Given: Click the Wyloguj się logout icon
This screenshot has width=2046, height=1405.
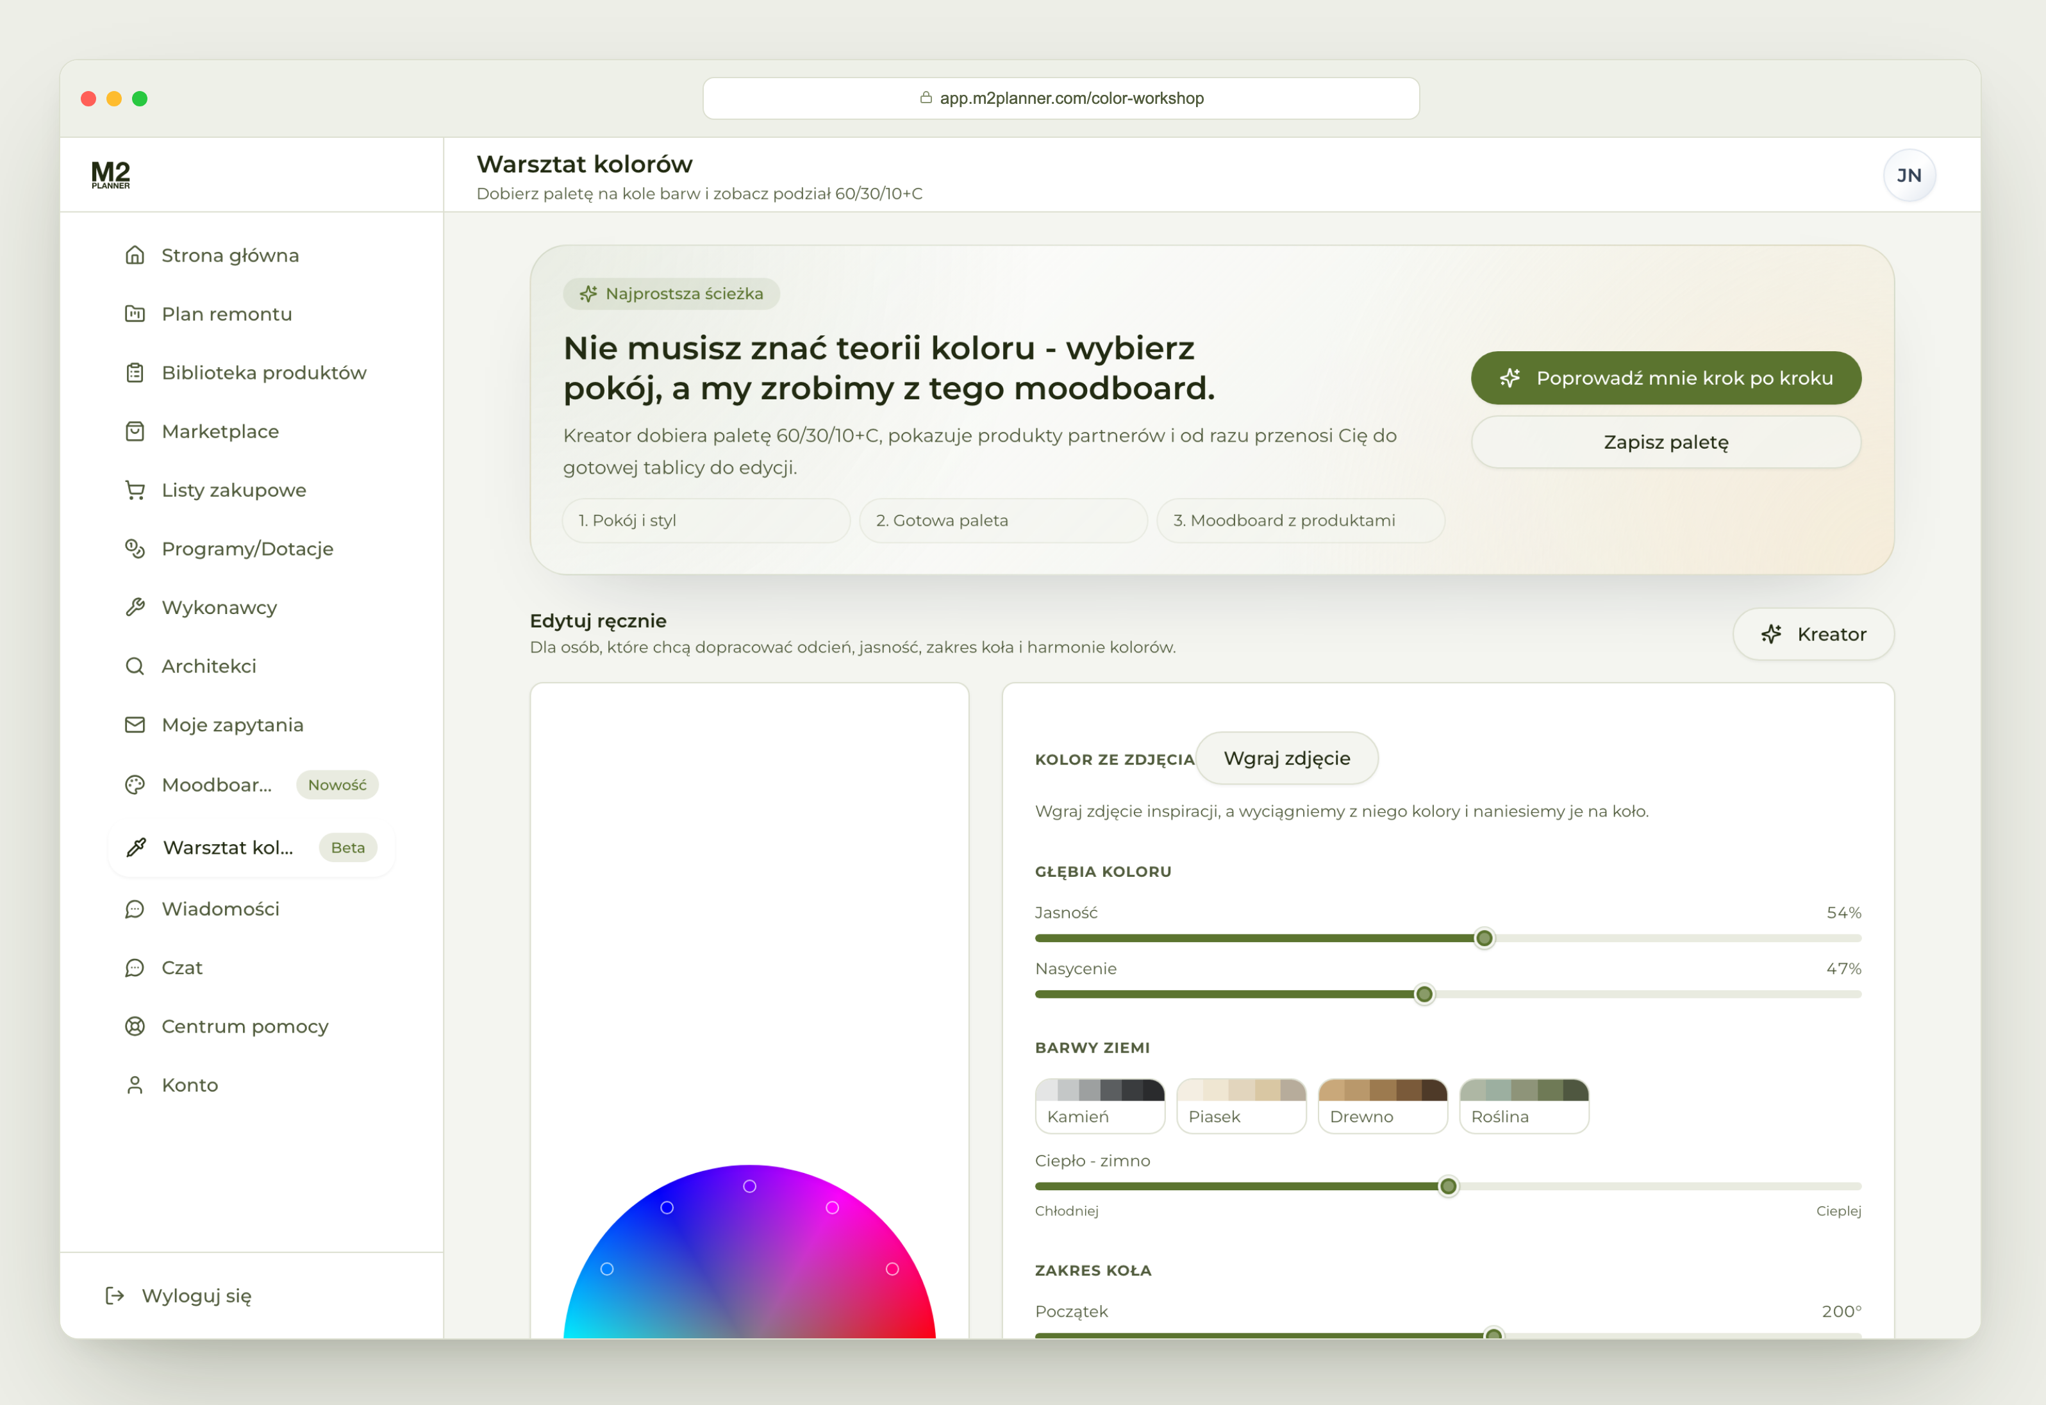Looking at the screenshot, I should [x=115, y=1296].
